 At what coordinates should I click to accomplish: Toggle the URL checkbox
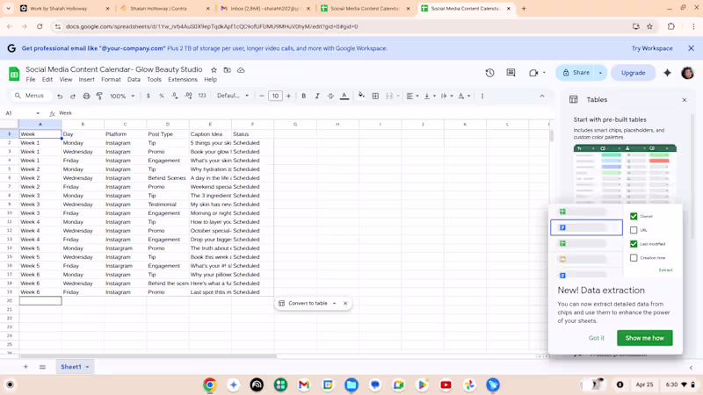[x=634, y=230]
